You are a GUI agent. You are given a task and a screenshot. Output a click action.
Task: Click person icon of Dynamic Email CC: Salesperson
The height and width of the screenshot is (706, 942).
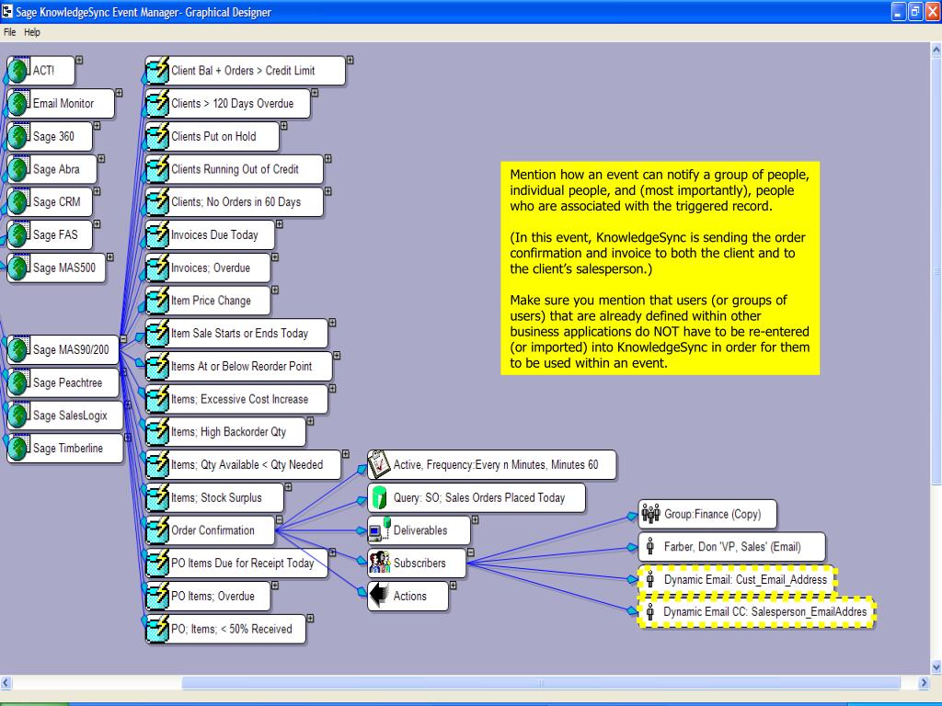click(650, 612)
